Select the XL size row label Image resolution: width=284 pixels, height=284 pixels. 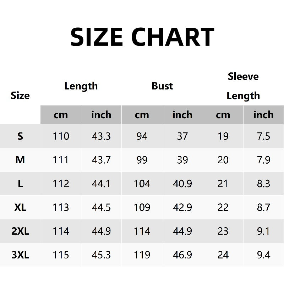click(x=20, y=207)
